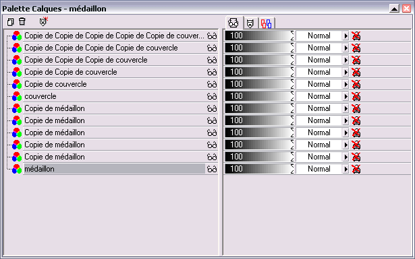Click blend arrow for 'Copie de couvercle'
The image size is (415, 259).
345,84
